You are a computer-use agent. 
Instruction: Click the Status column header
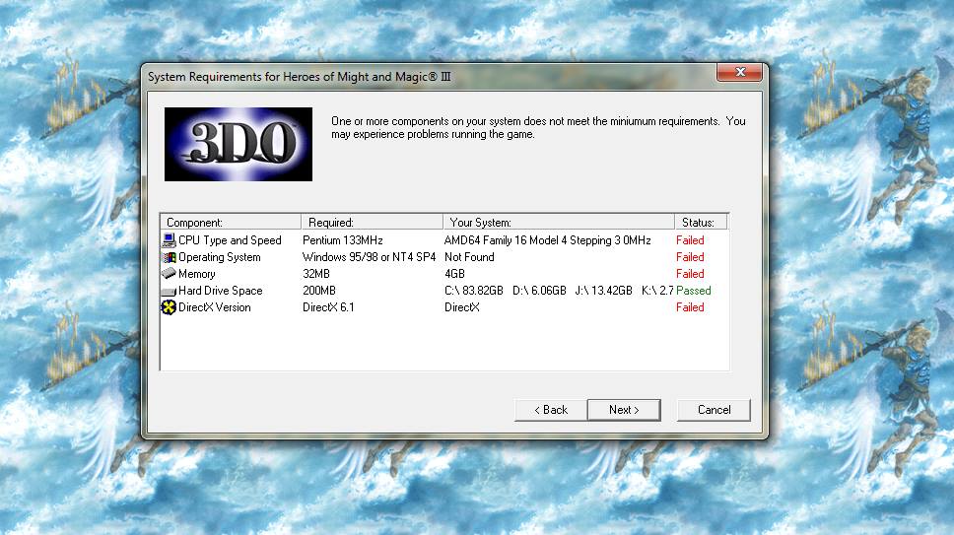(x=701, y=222)
